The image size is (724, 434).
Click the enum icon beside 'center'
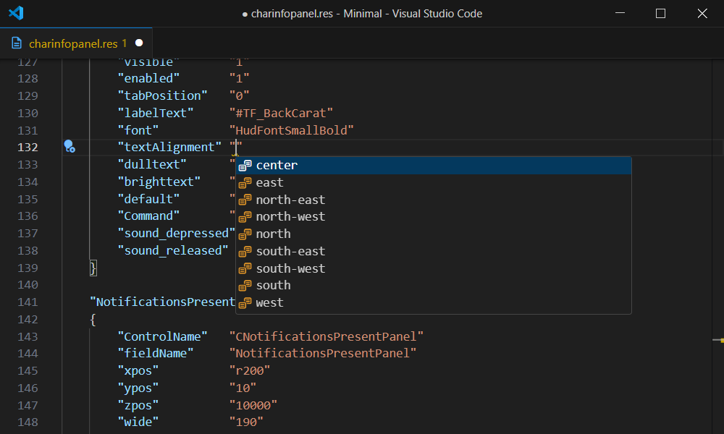point(245,165)
